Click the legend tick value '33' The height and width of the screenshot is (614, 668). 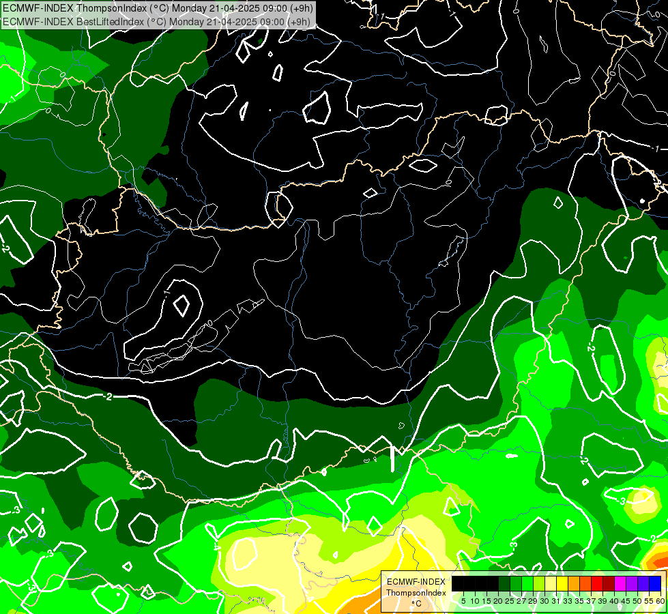coord(568,601)
